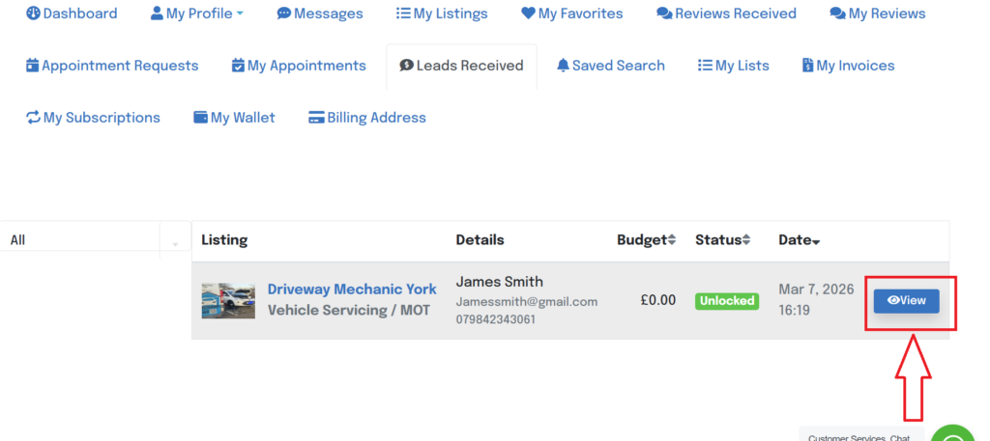The image size is (990, 441).
Task: Click the Appointment Requests calendar icon
Action: click(x=33, y=66)
